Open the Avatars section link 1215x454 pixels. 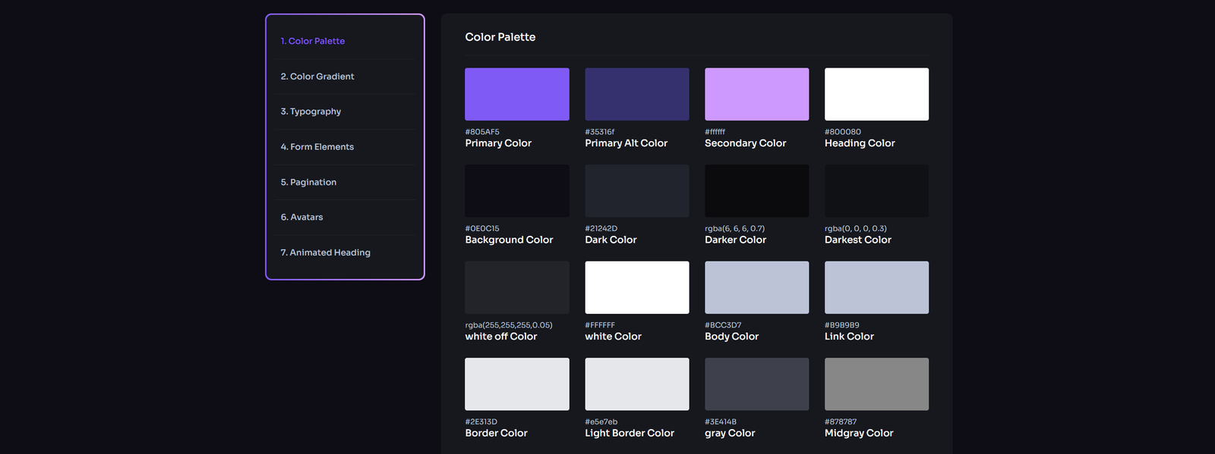coord(301,218)
